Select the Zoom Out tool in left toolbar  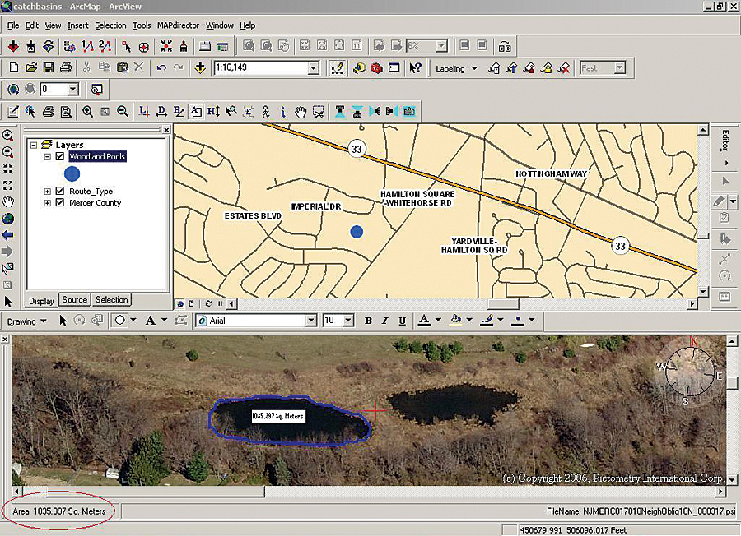coord(8,152)
